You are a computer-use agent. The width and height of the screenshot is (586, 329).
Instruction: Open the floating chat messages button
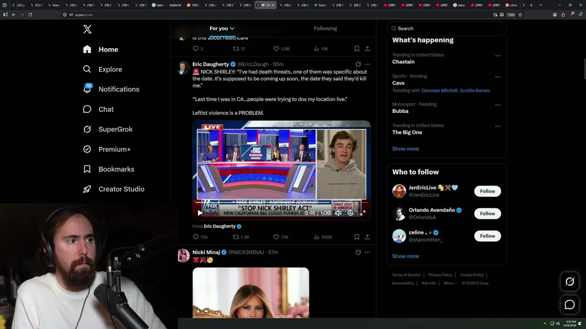tap(570, 305)
